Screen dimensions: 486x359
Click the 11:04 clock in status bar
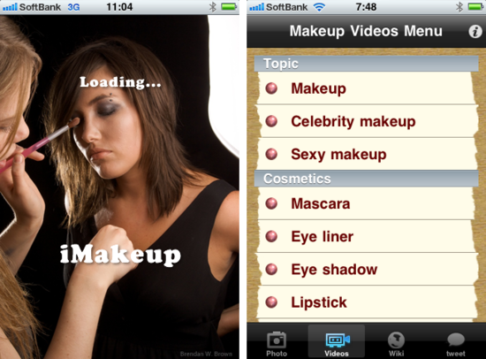(x=119, y=7)
